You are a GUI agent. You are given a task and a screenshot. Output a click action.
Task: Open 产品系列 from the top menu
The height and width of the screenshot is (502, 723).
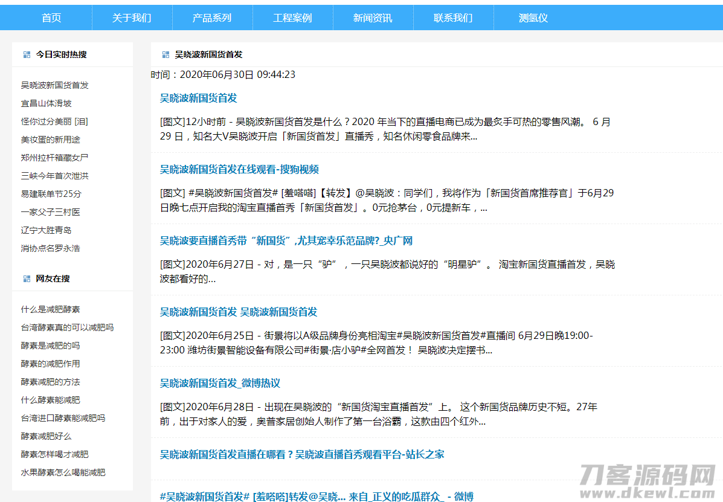212,18
